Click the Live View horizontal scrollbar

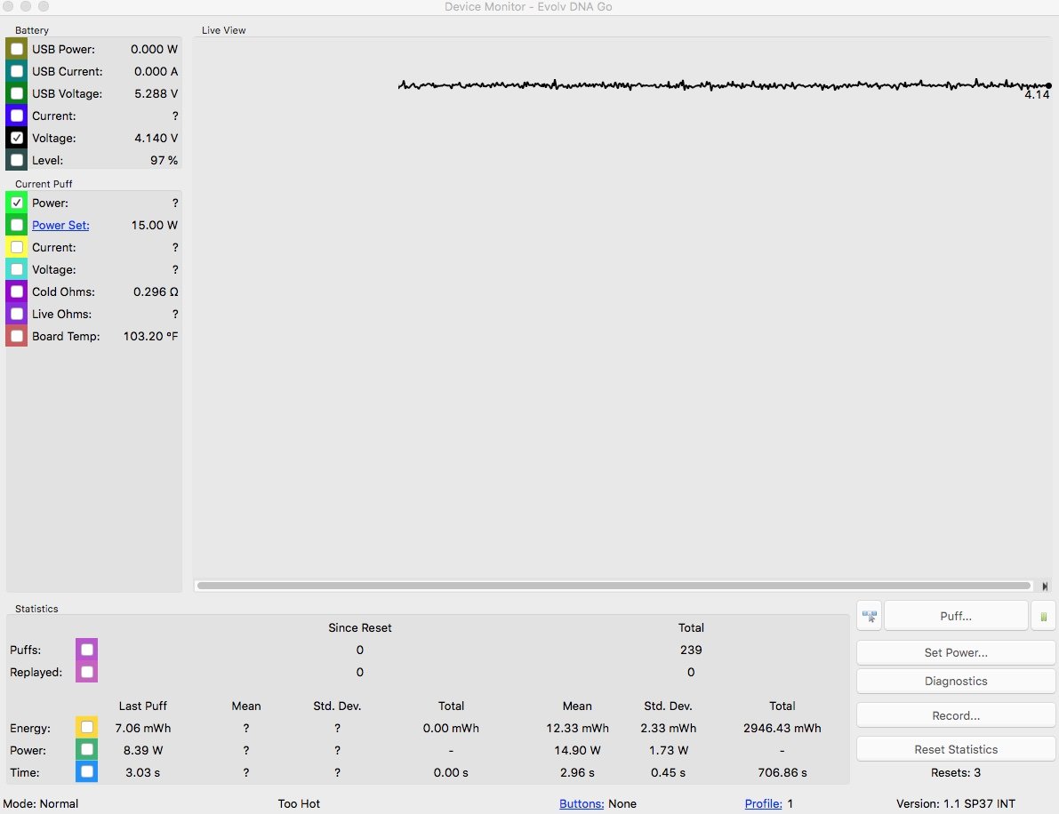pyautogui.click(x=614, y=587)
